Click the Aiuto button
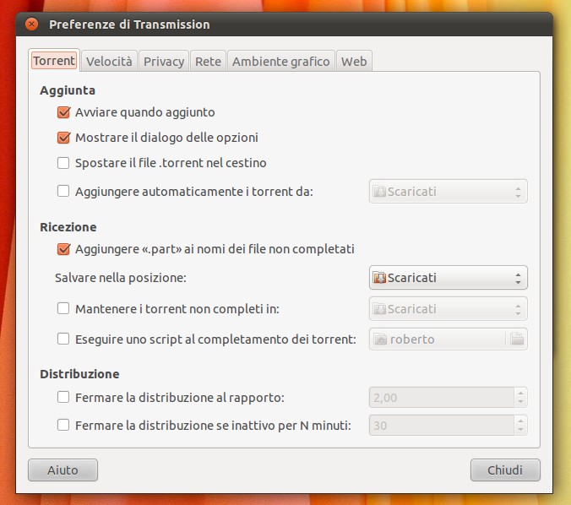 [x=63, y=470]
